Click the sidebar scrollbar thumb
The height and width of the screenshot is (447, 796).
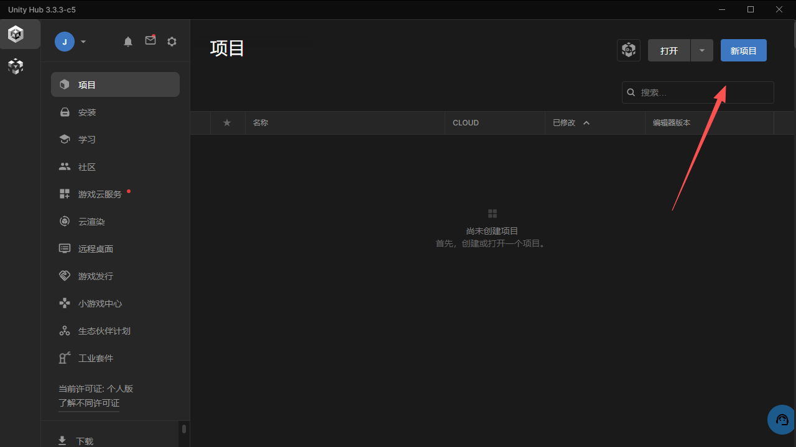tap(184, 428)
